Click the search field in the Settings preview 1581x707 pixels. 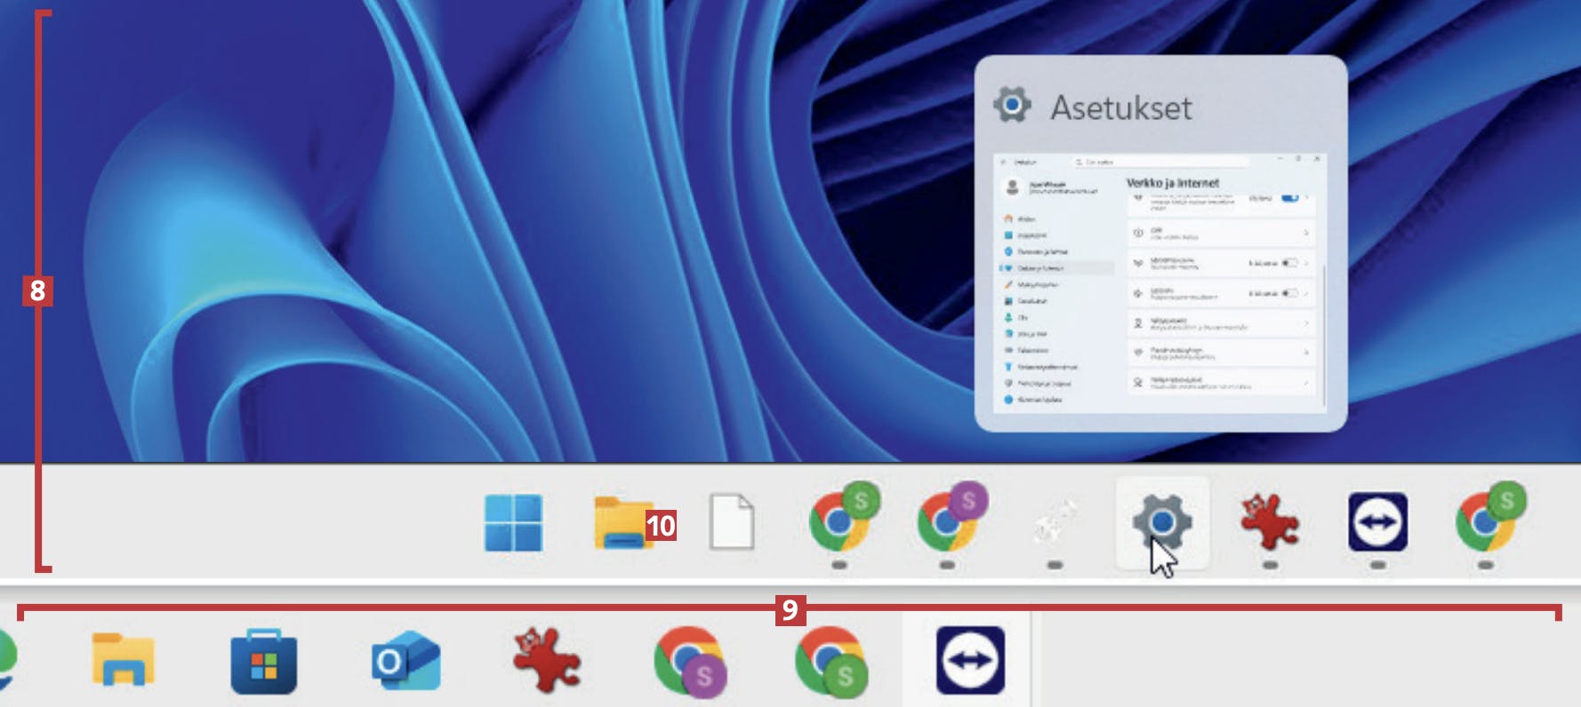tap(1156, 162)
